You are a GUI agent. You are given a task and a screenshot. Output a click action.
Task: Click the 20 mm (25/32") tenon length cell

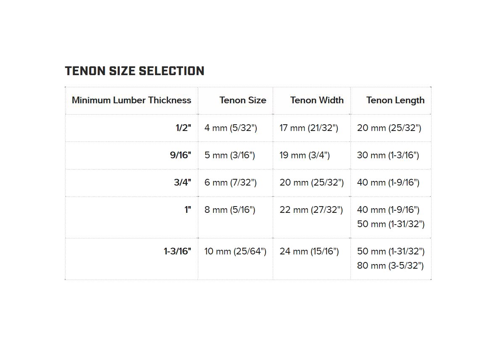pos(389,128)
